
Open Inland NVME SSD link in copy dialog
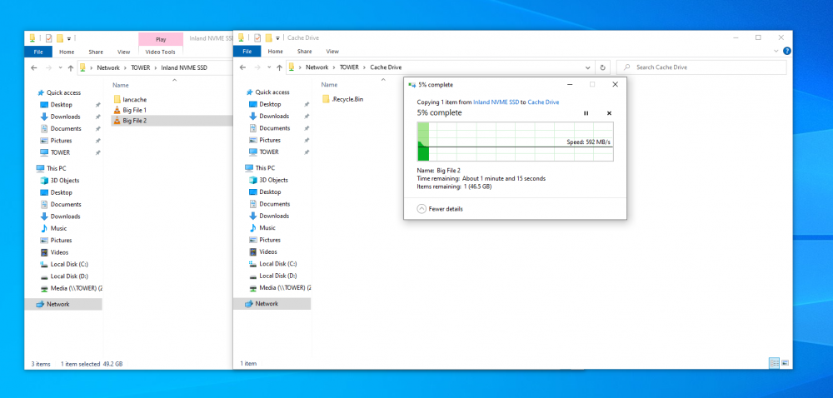[496, 102]
